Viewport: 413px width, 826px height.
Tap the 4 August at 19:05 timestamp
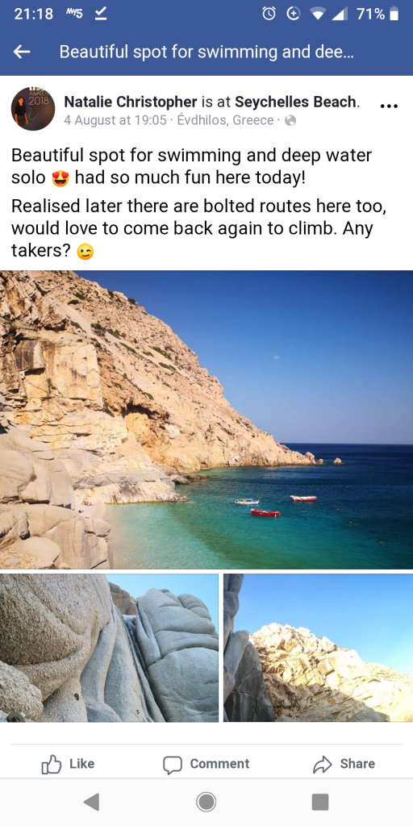115,121
